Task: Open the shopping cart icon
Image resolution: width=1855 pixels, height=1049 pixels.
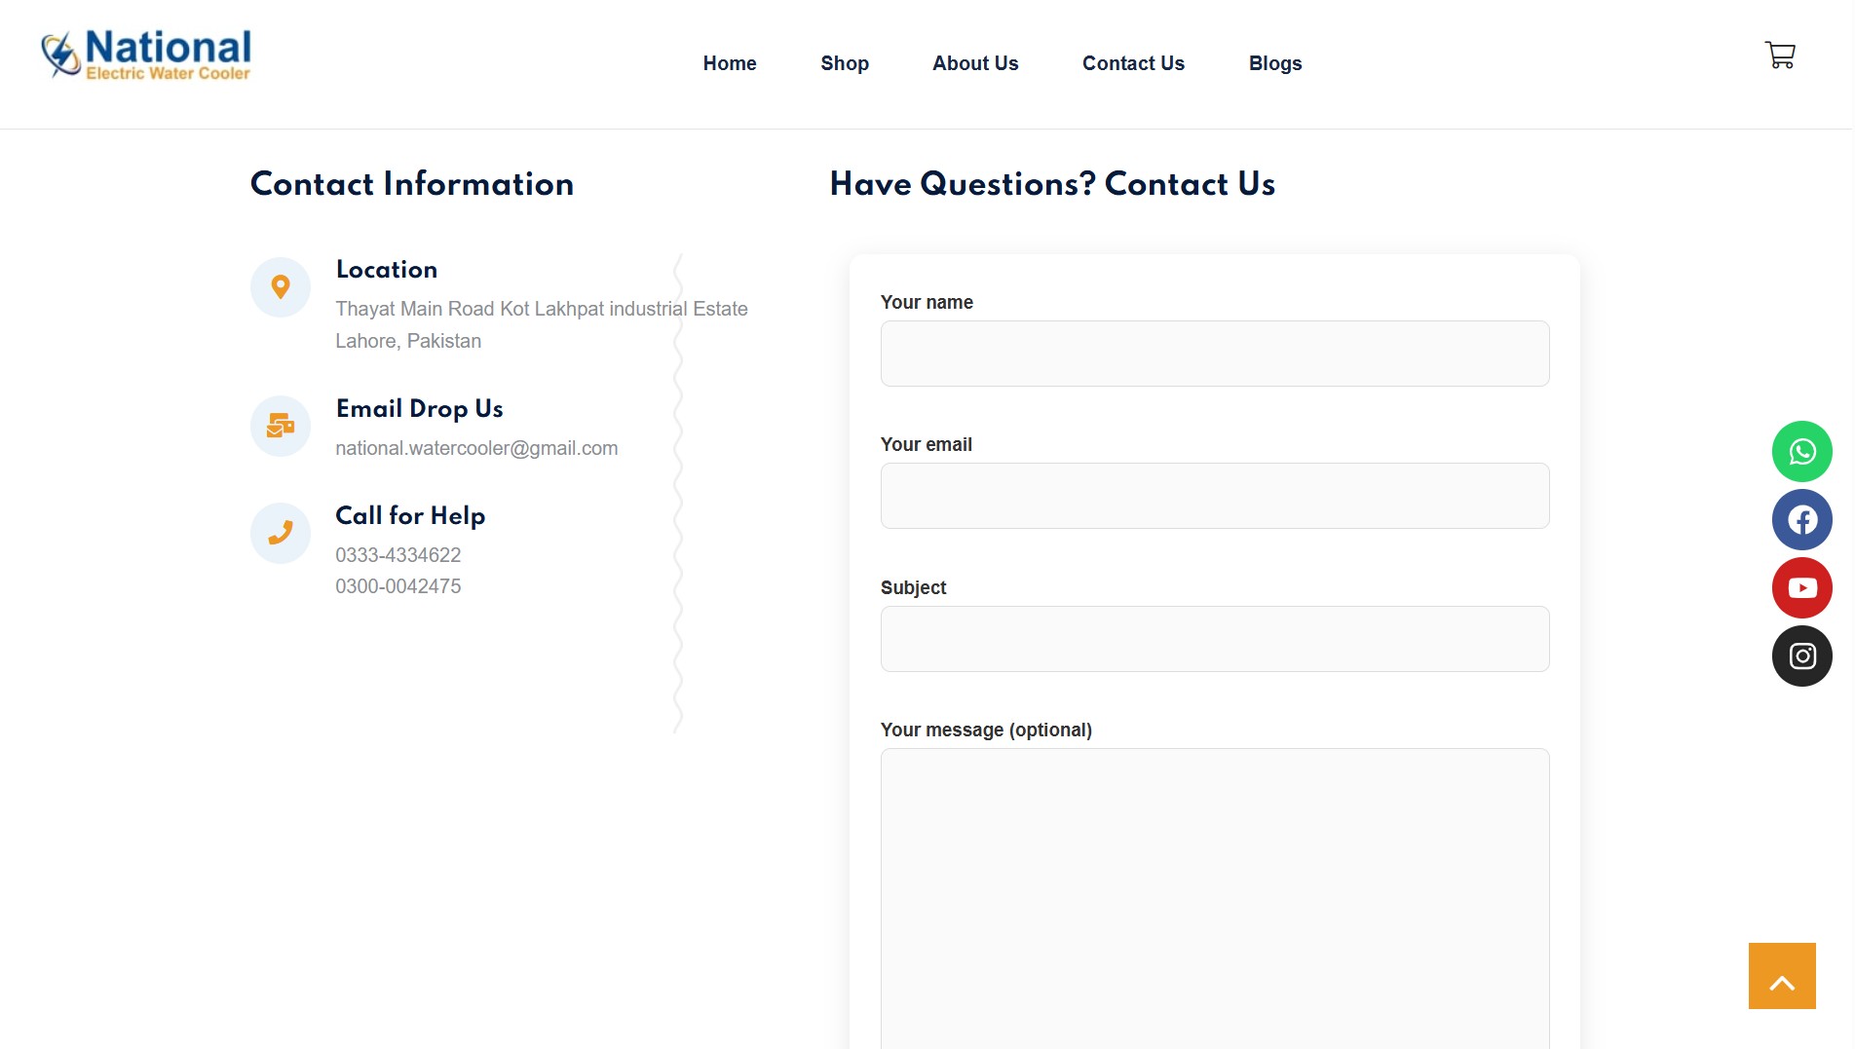Action: tap(1780, 55)
